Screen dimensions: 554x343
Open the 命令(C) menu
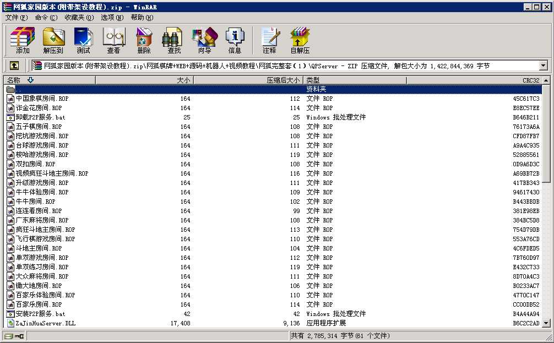point(46,17)
